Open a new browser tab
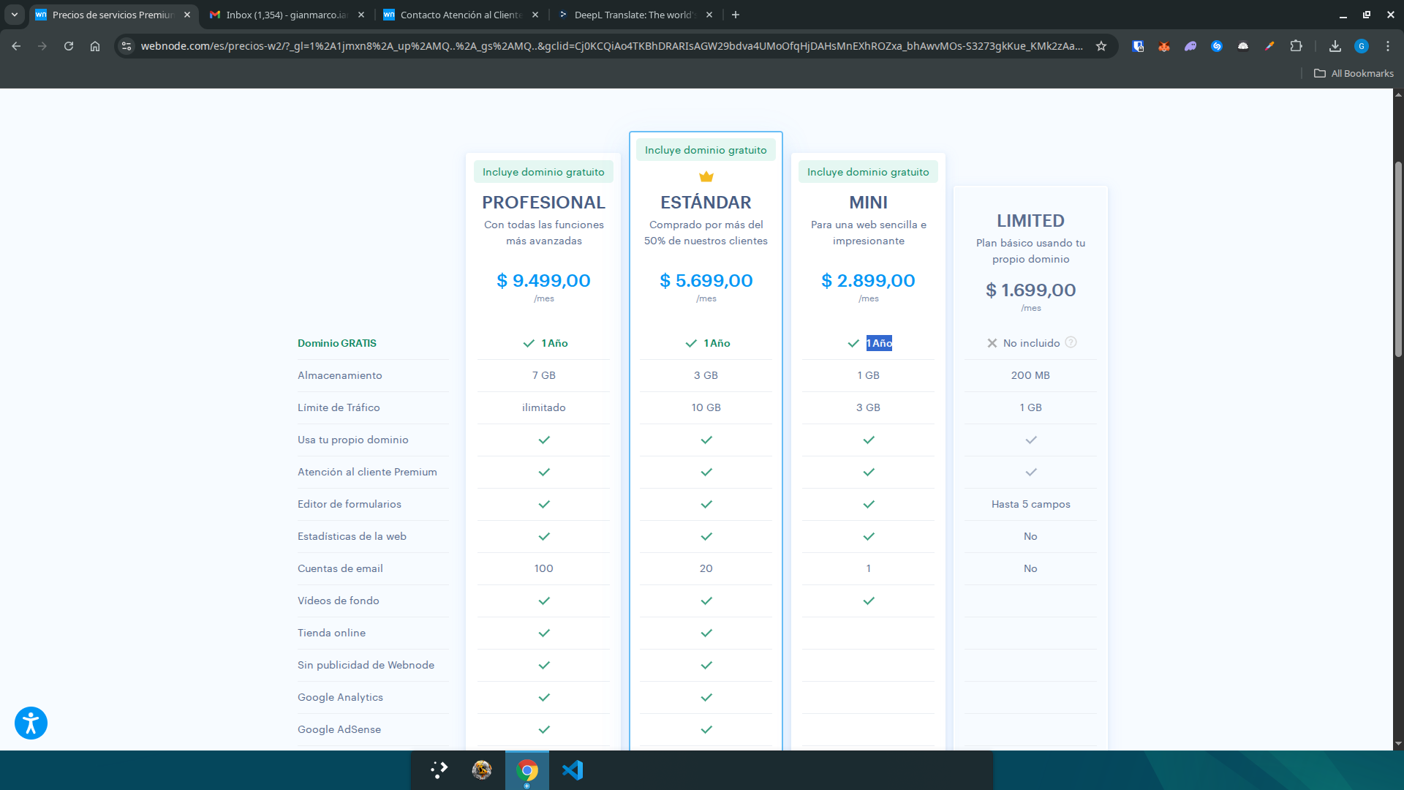This screenshot has height=790, width=1404. point(736,15)
